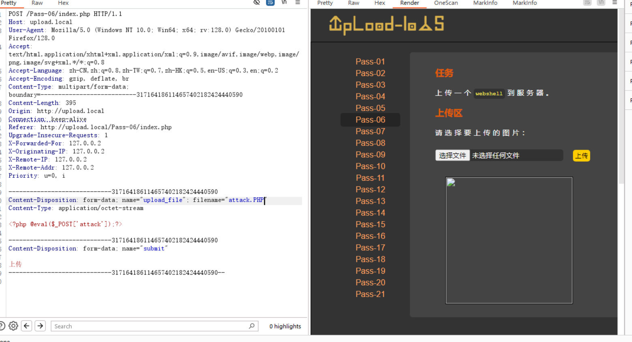Click the response render vertical scrollbar

(x=621, y=97)
